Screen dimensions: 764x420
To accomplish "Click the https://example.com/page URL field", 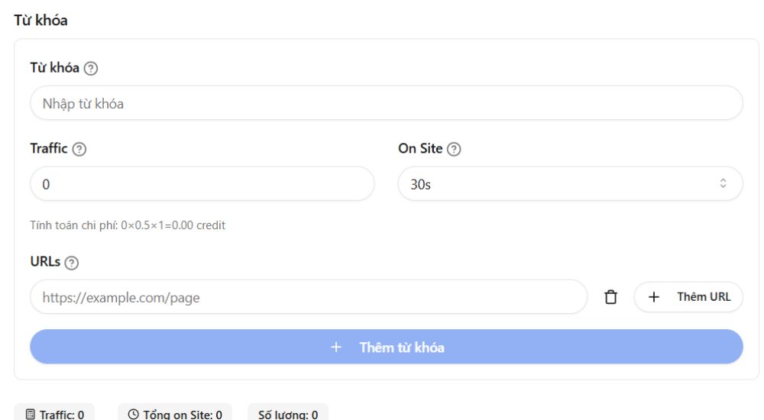I will [309, 297].
